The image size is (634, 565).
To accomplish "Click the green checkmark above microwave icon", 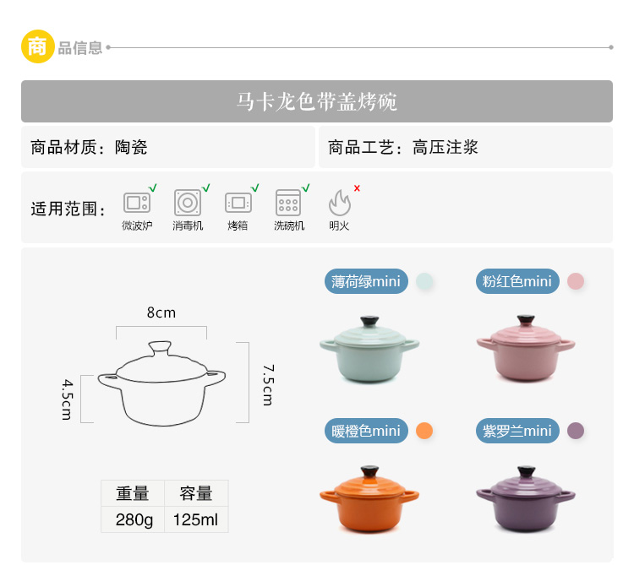I will (x=153, y=187).
